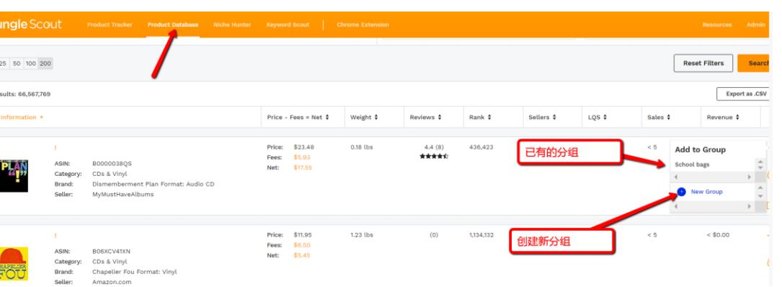Viewport: 782px width, 287px height.
Task: Click the blue plus New Group icon
Action: (x=682, y=192)
